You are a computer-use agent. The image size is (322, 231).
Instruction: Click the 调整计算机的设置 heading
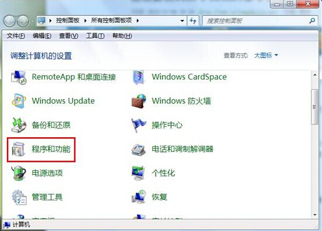[41, 56]
